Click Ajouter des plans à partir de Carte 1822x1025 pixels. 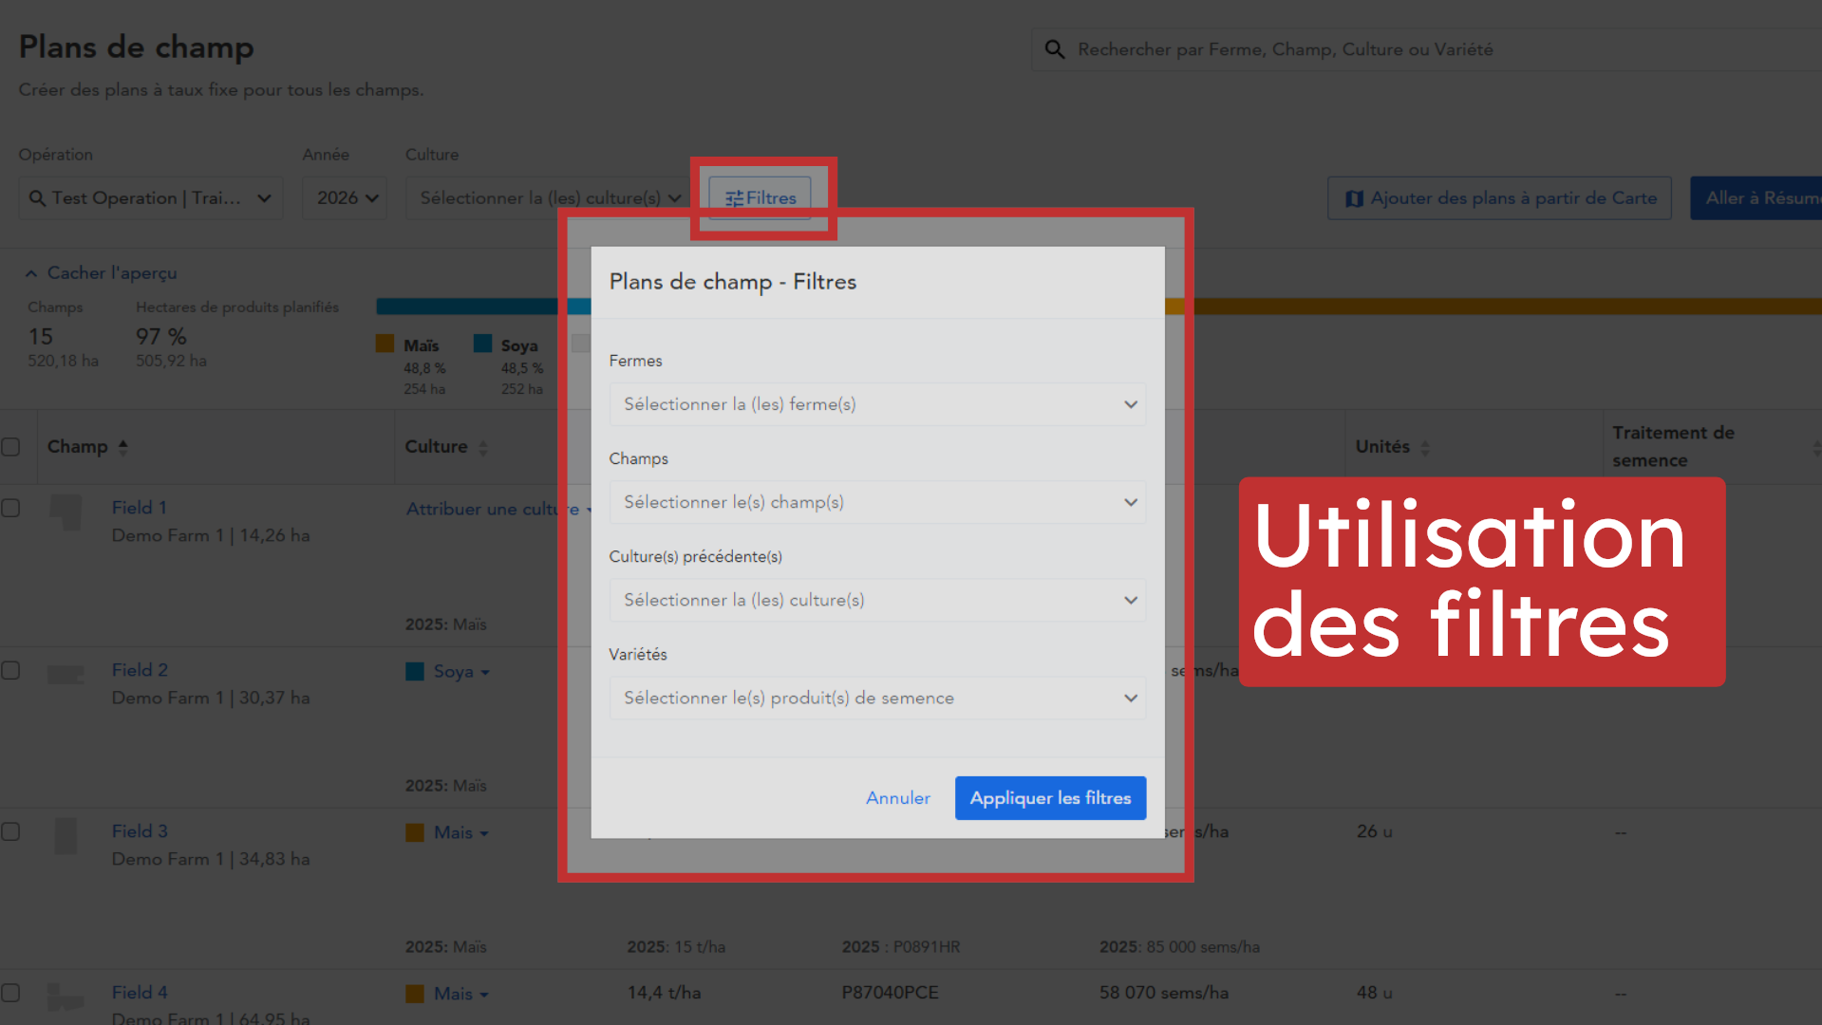(x=1500, y=198)
